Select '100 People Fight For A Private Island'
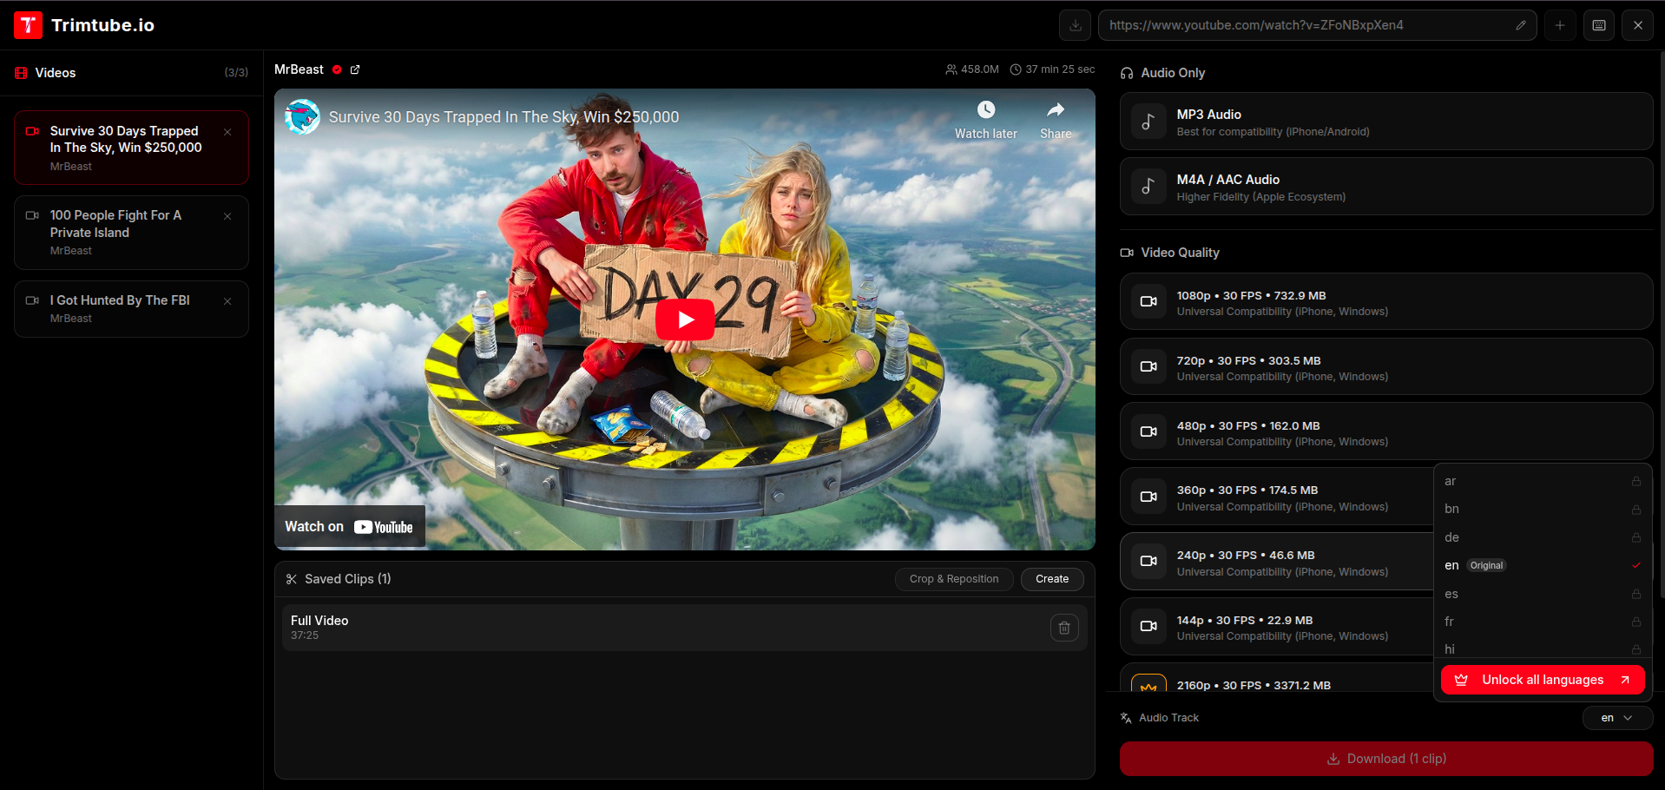 (x=131, y=233)
